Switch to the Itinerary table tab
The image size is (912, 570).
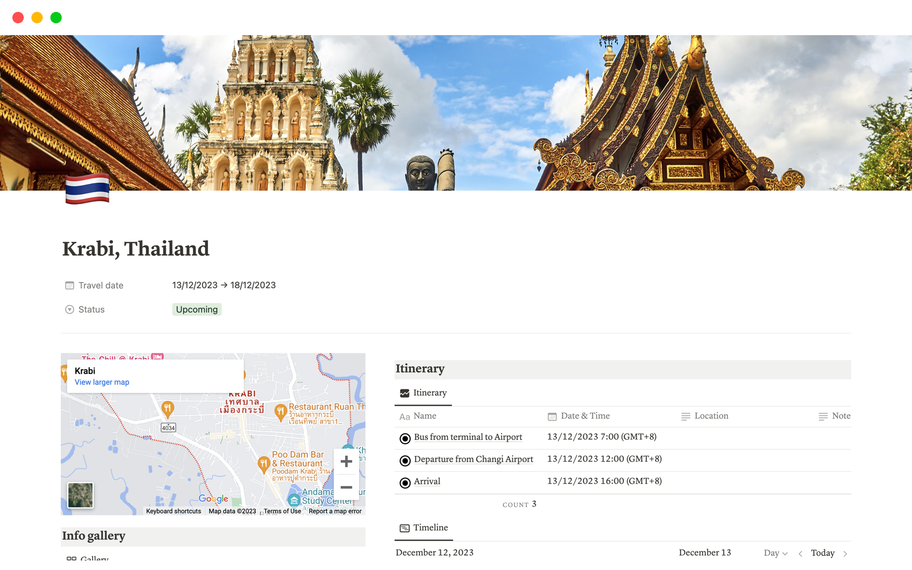point(423,393)
